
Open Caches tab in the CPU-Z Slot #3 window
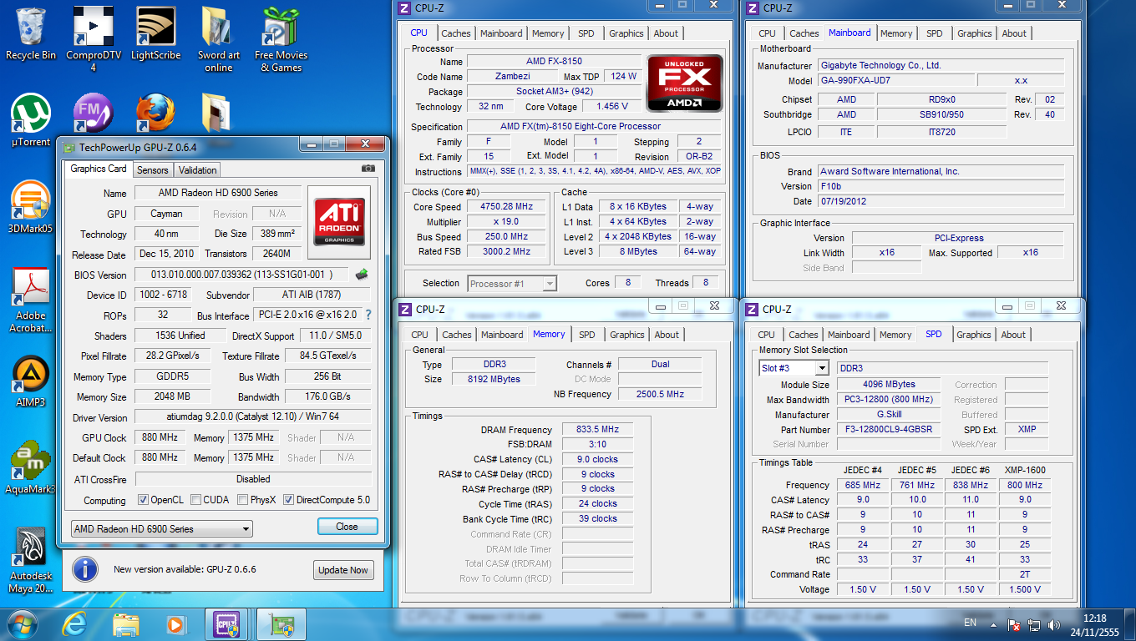[804, 335]
